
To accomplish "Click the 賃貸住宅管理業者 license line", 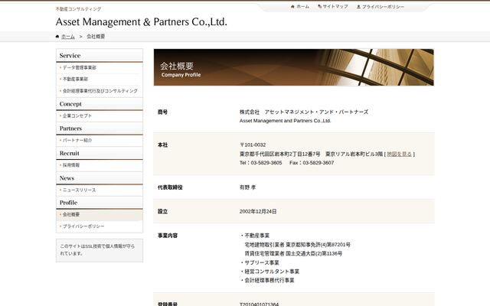I will point(293,253).
